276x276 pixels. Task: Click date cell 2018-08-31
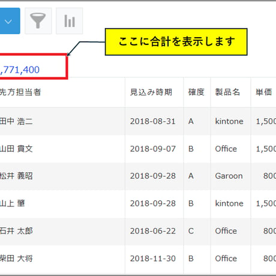153,121
